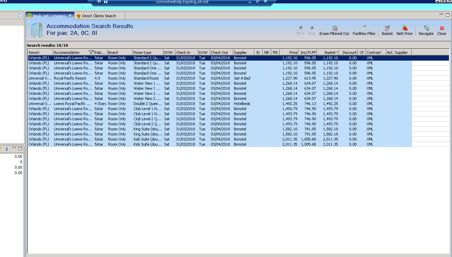Click the sort arrow on Basket column
452x257 pixels.
click(x=337, y=52)
